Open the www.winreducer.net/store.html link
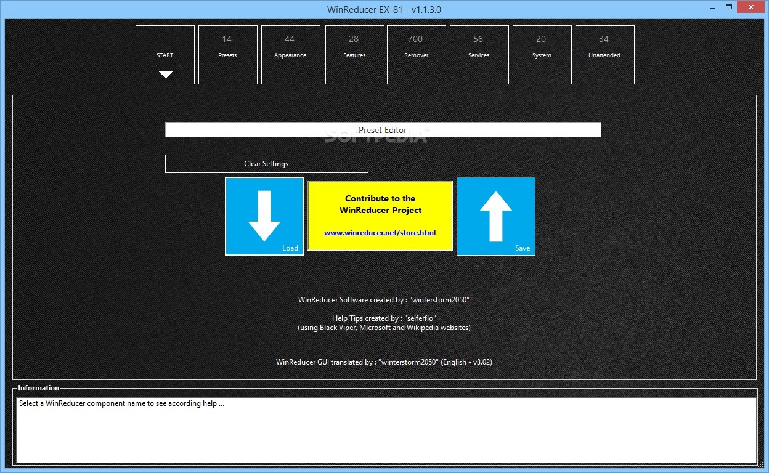Viewport: 769px width, 473px height. pos(380,233)
